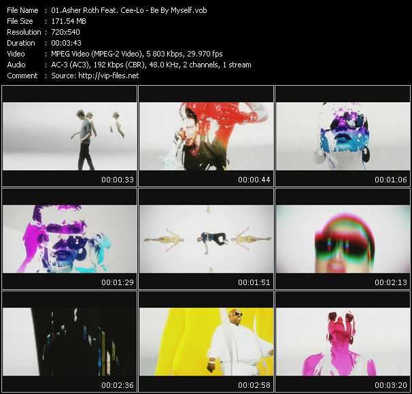Click the 'MPEG Video (MPEG-2 Video)' video info
The image size is (412, 394).
coord(97,54)
